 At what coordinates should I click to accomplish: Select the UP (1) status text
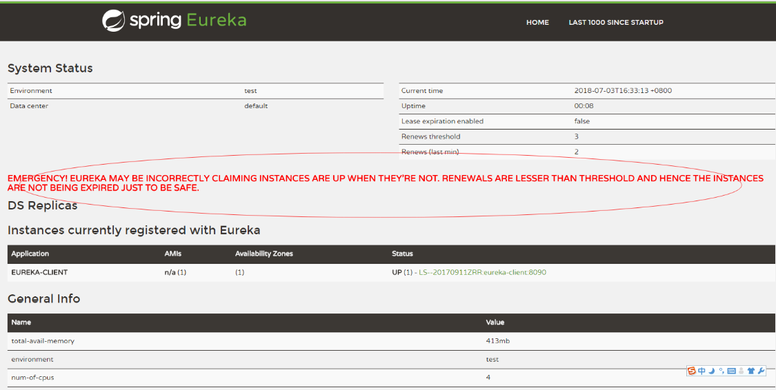point(402,272)
